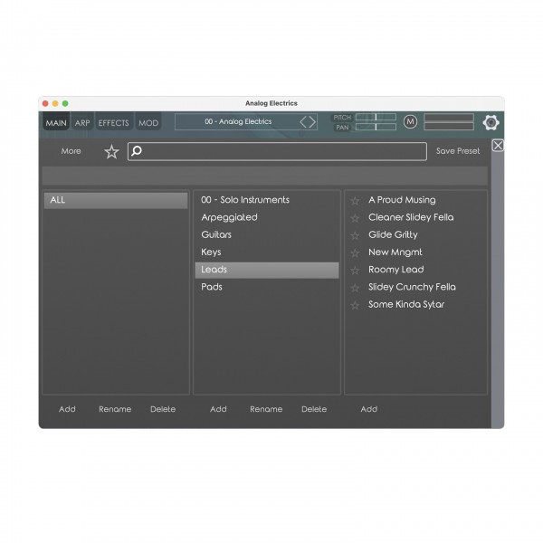
Task: Select the Leads category
Action: (267, 270)
